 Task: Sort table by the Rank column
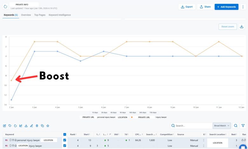click(73, 134)
